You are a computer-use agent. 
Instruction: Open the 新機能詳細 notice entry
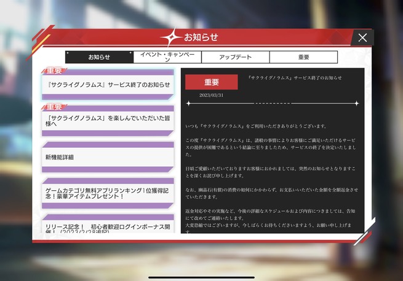108,157
